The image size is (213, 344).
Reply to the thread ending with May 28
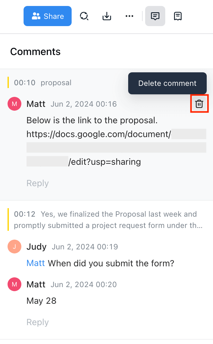point(37,322)
